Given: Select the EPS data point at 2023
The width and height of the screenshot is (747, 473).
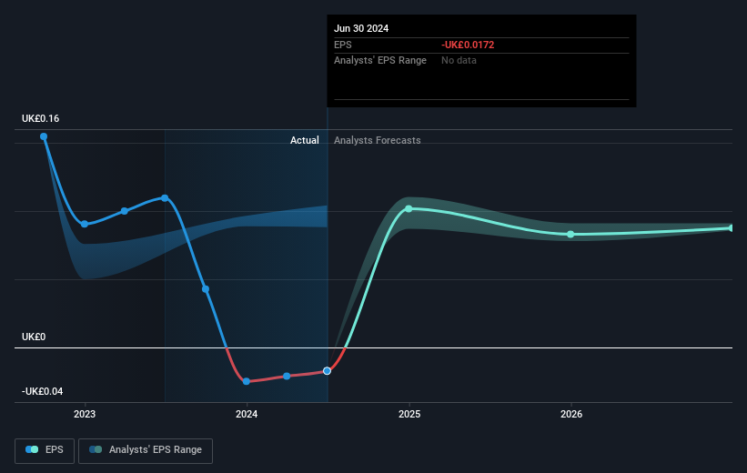Looking at the screenshot, I should 85,224.
